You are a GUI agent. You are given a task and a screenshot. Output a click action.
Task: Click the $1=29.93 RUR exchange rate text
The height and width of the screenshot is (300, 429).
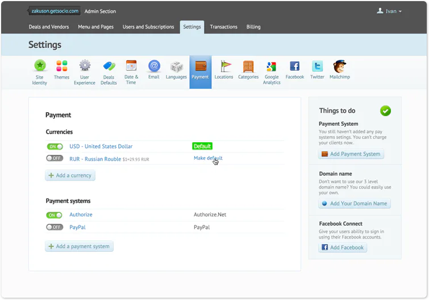(x=136, y=159)
